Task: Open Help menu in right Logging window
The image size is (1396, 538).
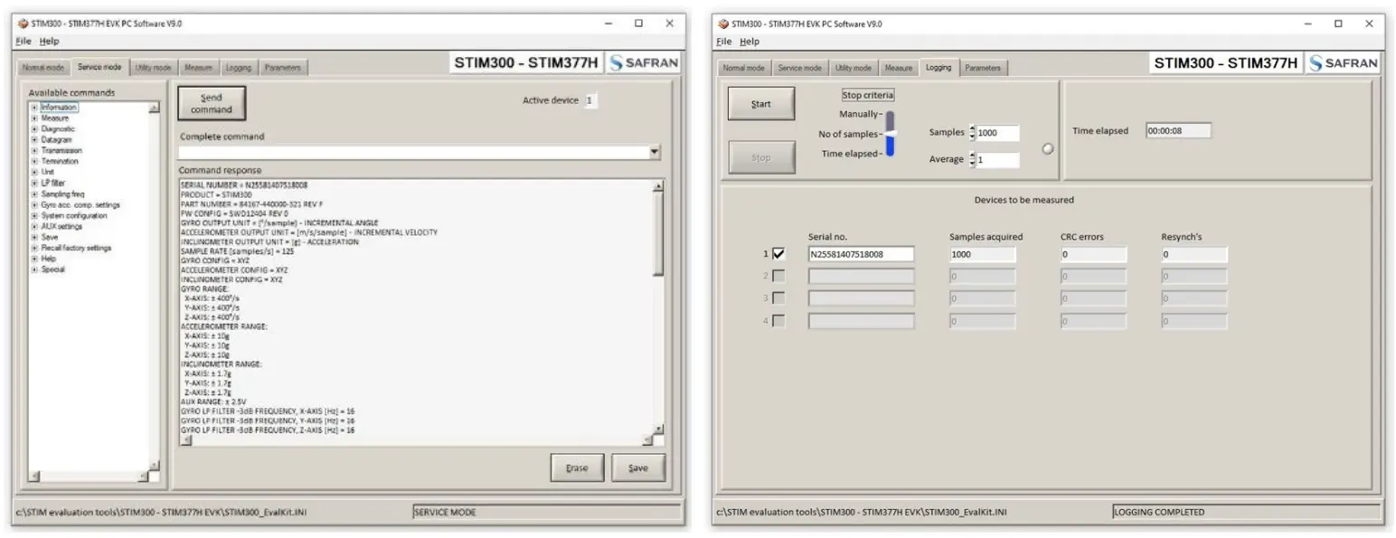Action: 750,42
